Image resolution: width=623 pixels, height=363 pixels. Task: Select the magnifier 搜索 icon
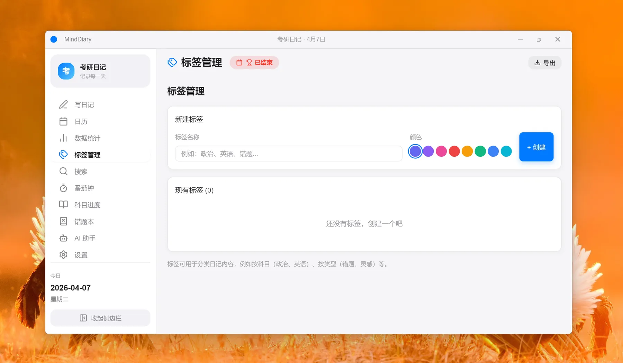pos(63,171)
